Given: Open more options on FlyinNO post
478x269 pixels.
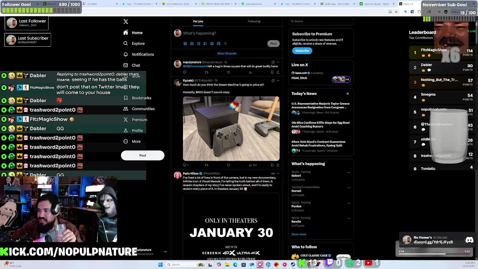Looking at the screenshot, I should click(x=277, y=81).
